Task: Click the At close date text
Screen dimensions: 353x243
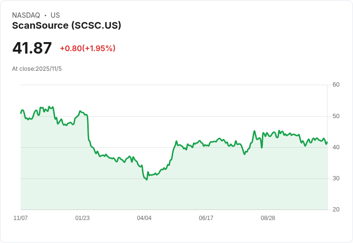Action: click(x=37, y=69)
